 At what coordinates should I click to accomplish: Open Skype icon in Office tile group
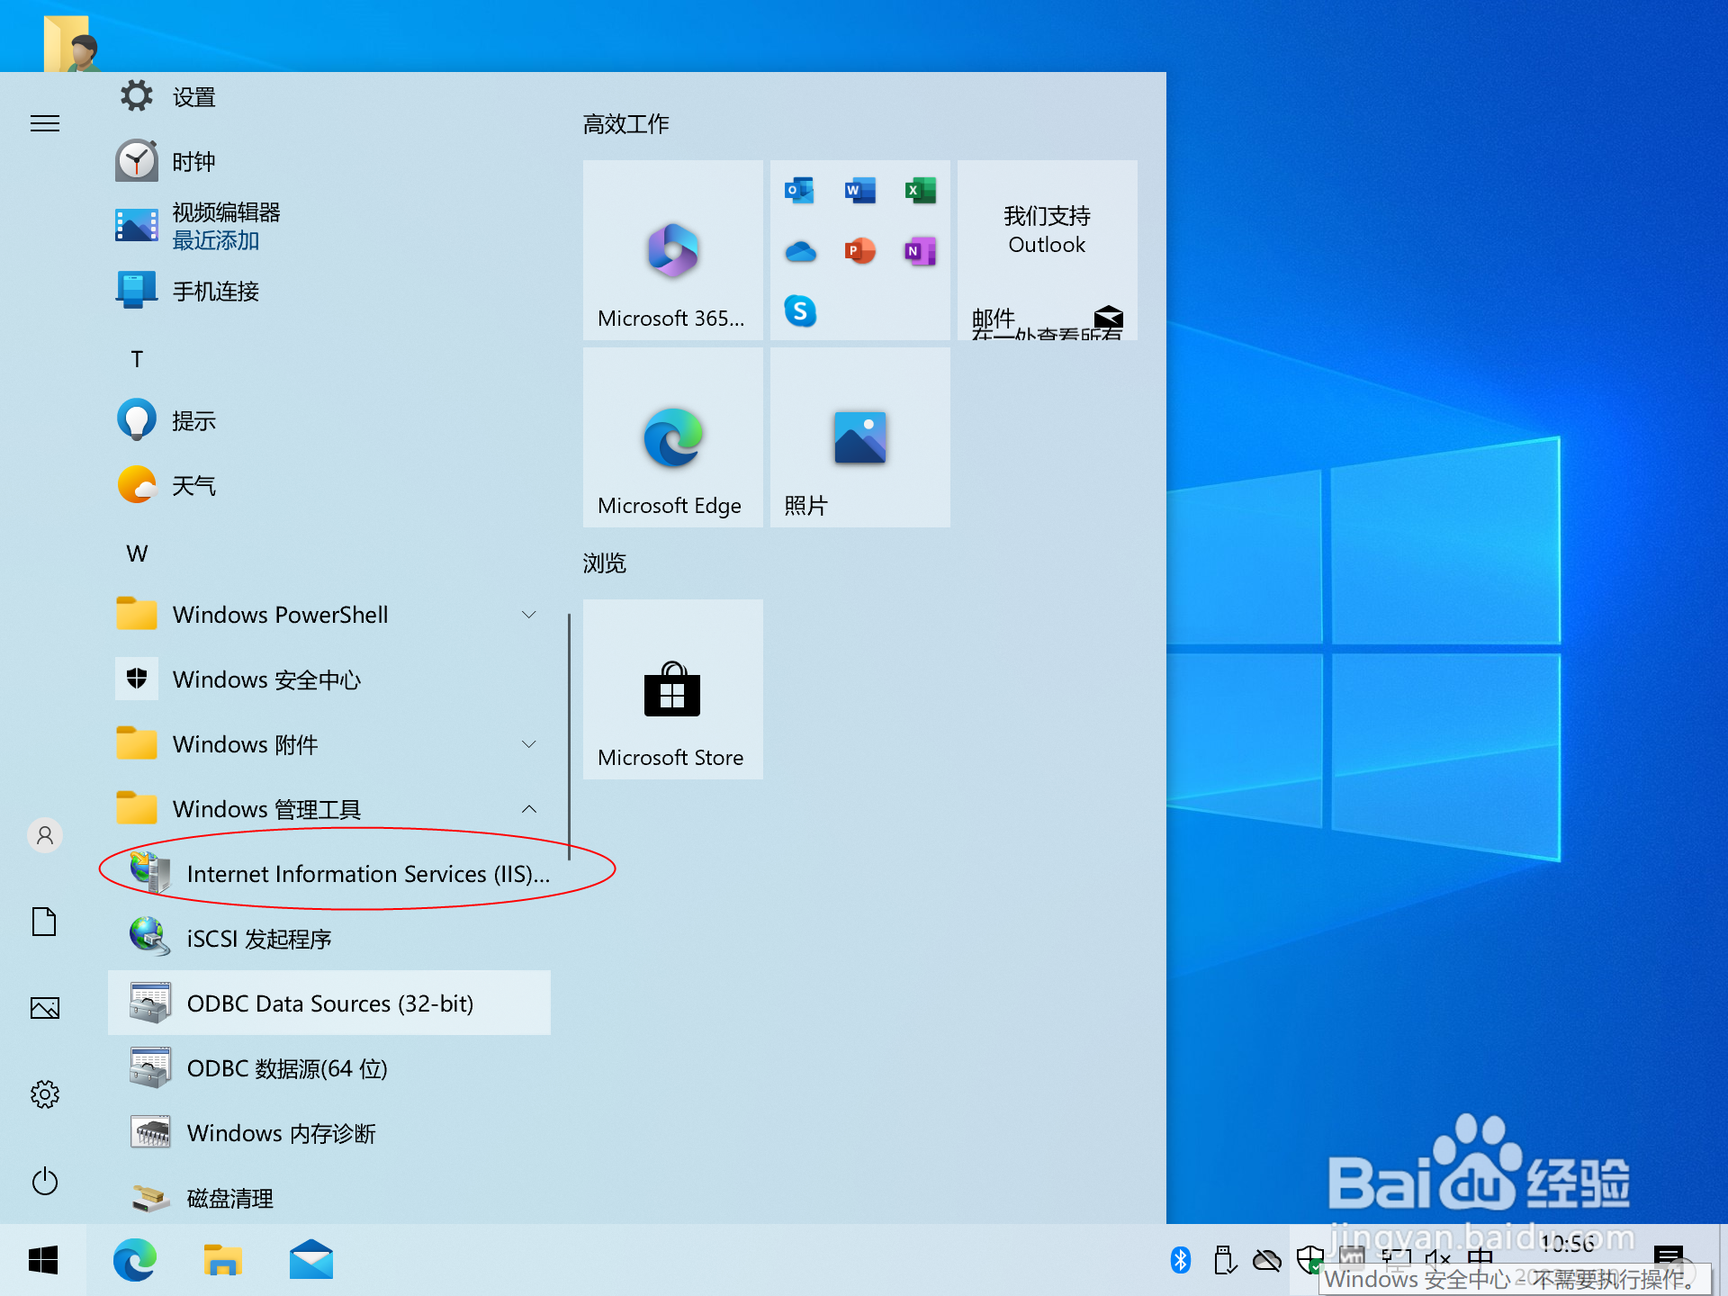click(x=799, y=311)
